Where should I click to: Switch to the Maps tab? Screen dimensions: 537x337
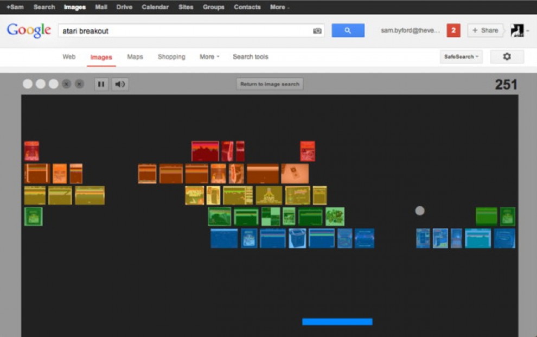click(135, 57)
